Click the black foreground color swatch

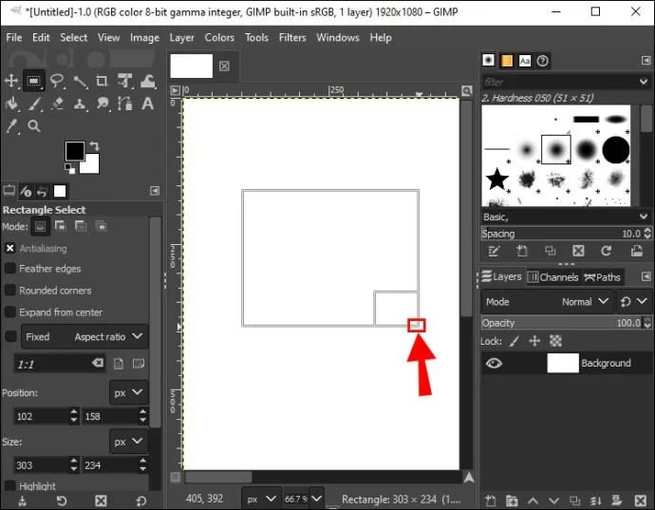pyautogui.click(x=75, y=151)
